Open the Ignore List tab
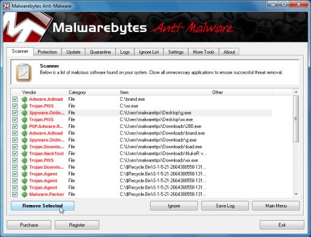 149,52
